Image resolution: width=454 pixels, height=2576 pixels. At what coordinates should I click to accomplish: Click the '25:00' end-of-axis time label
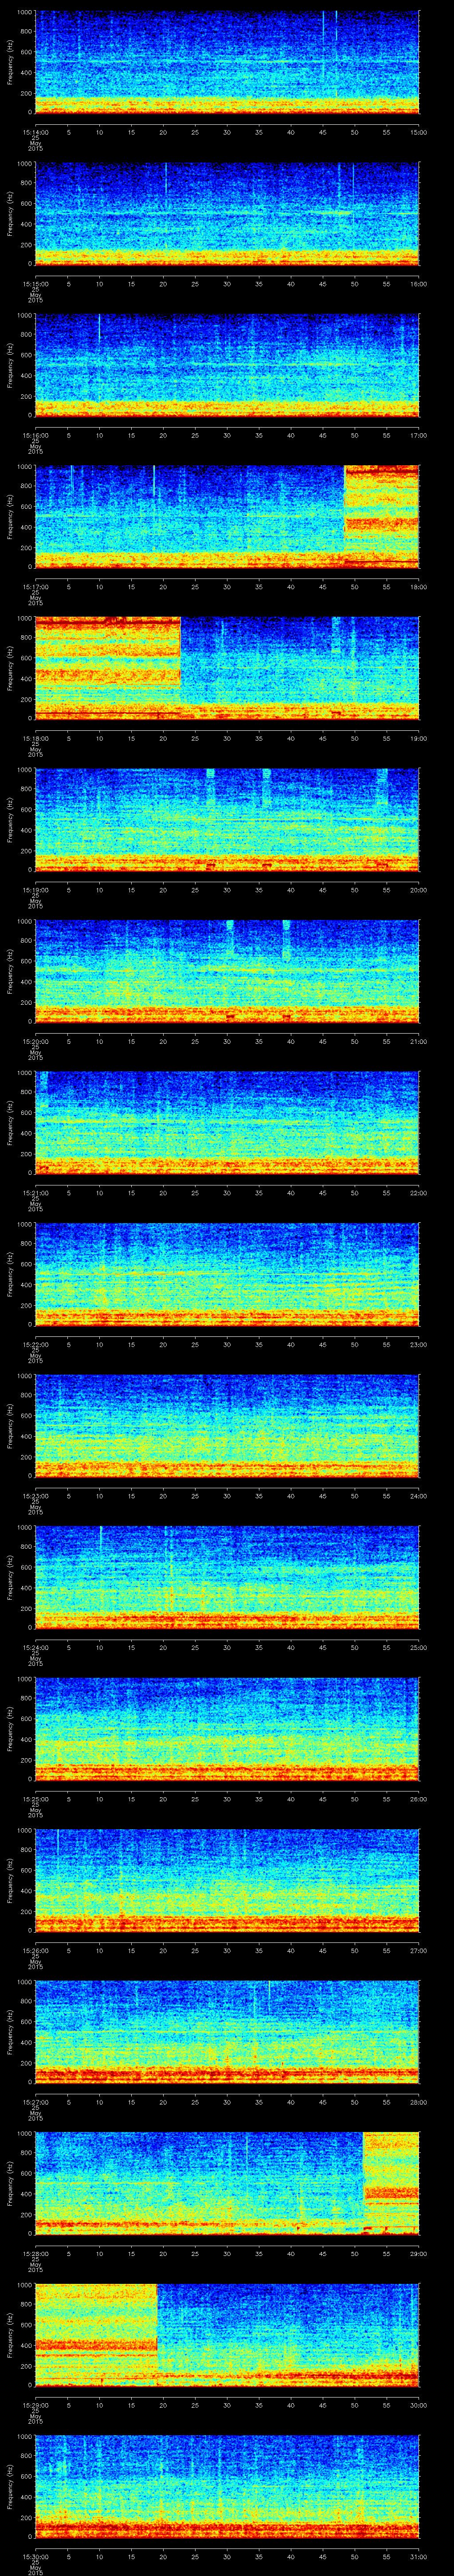click(x=419, y=1648)
